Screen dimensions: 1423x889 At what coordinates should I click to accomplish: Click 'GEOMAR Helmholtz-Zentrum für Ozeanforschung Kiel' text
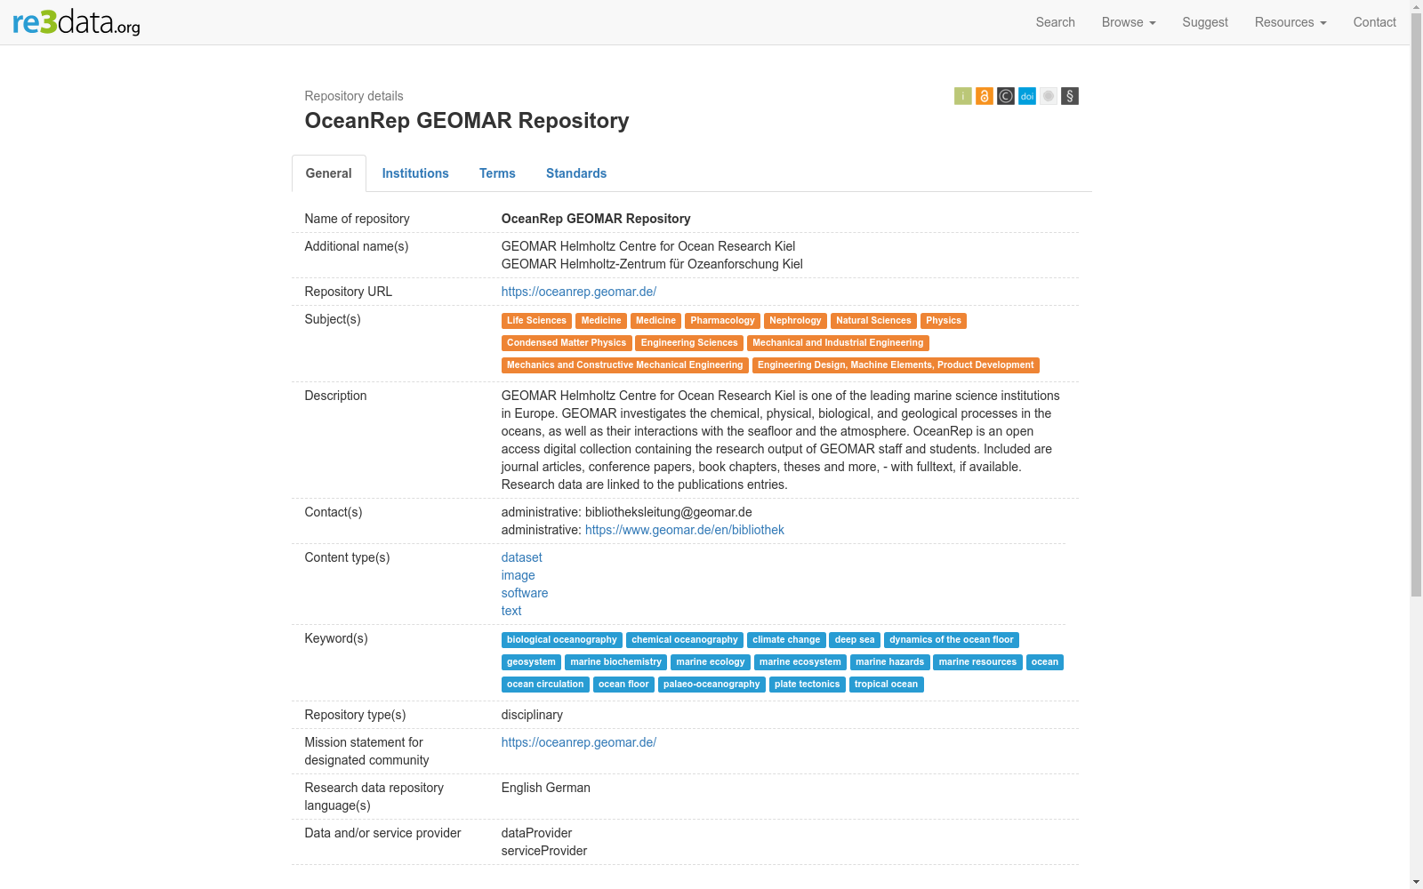(652, 264)
